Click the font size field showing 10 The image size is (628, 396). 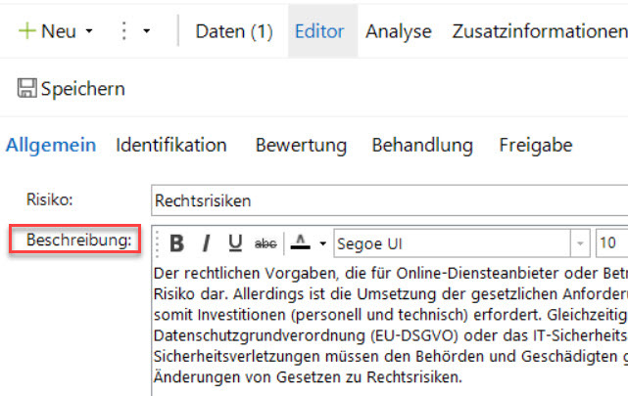coord(610,242)
